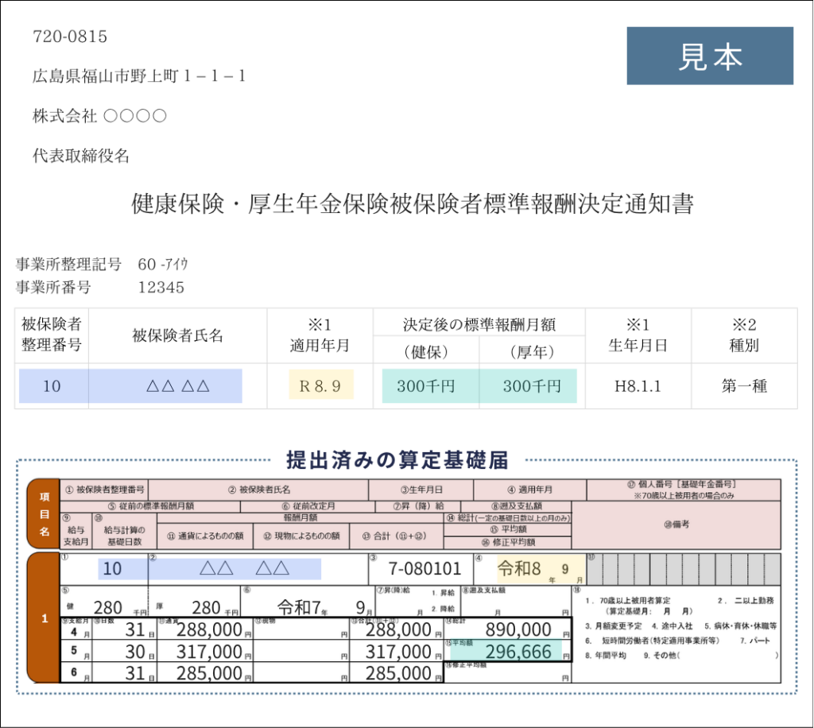
Task: Select the 通貨 amount 288,000 in the April row
Action: point(209,629)
